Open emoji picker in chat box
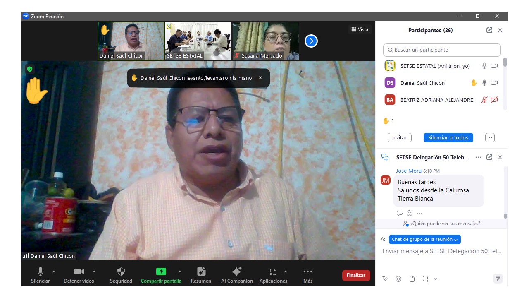The width and height of the screenshot is (529, 298). click(x=398, y=279)
